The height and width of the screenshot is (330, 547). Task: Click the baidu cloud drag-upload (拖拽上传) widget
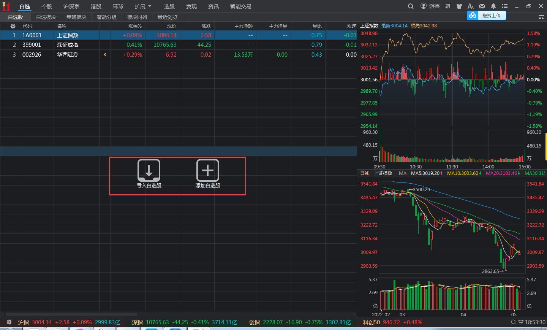[x=487, y=16]
